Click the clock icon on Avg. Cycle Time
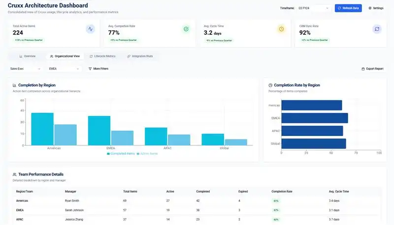The width and height of the screenshot is (394, 225). [281, 29]
